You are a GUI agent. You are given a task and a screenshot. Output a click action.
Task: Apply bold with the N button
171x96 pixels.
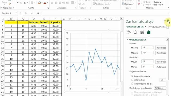coord(17,3)
